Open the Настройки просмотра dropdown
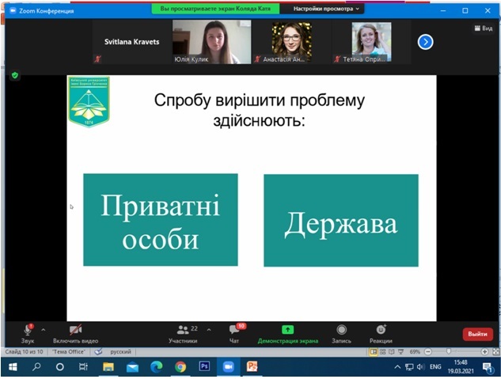 (328, 9)
